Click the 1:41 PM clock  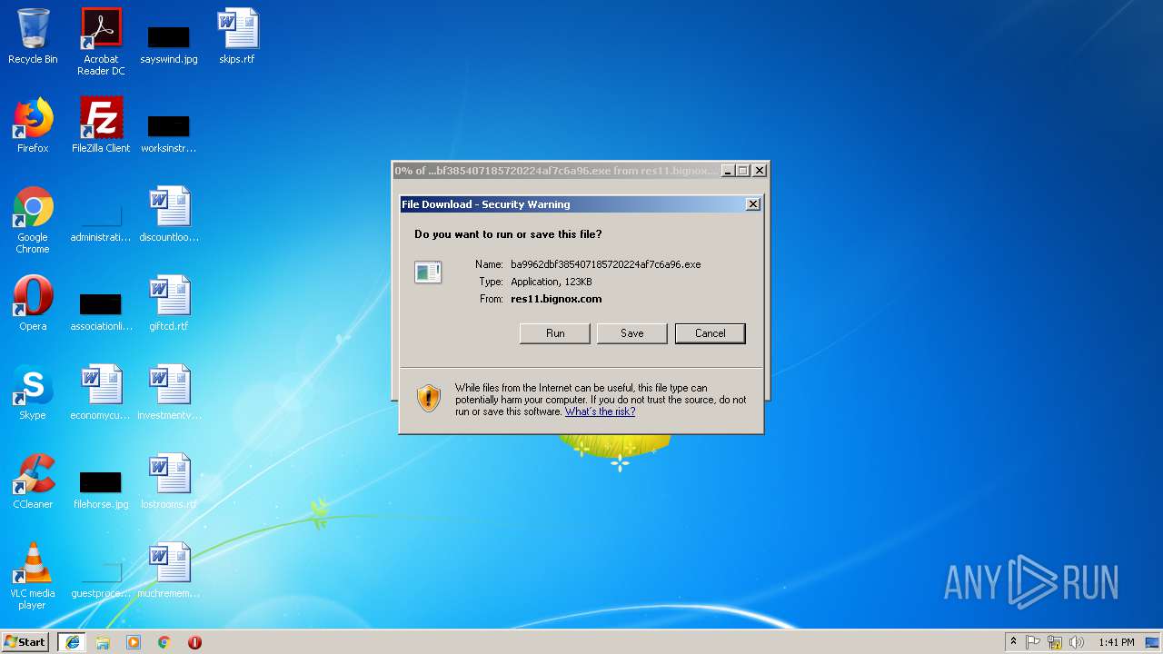pyautogui.click(x=1116, y=642)
